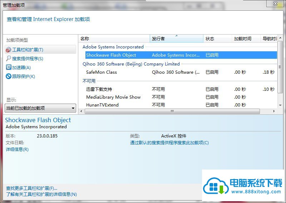This screenshot has width=286, height=203.
Task: Sort by 状态 column header
Action: tap(217, 38)
